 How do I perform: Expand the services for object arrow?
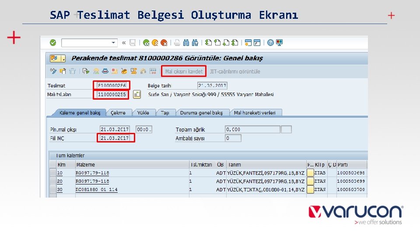[x=63, y=58]
